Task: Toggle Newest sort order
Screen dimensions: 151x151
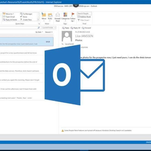Action: pos(49,32)
